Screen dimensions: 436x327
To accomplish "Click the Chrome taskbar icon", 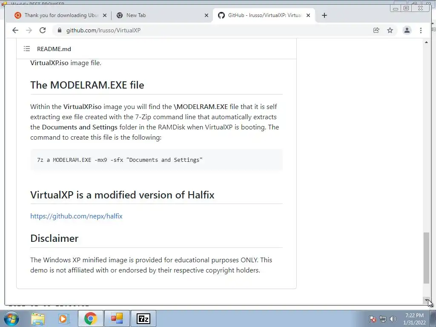I will click(x=90, y=318).
